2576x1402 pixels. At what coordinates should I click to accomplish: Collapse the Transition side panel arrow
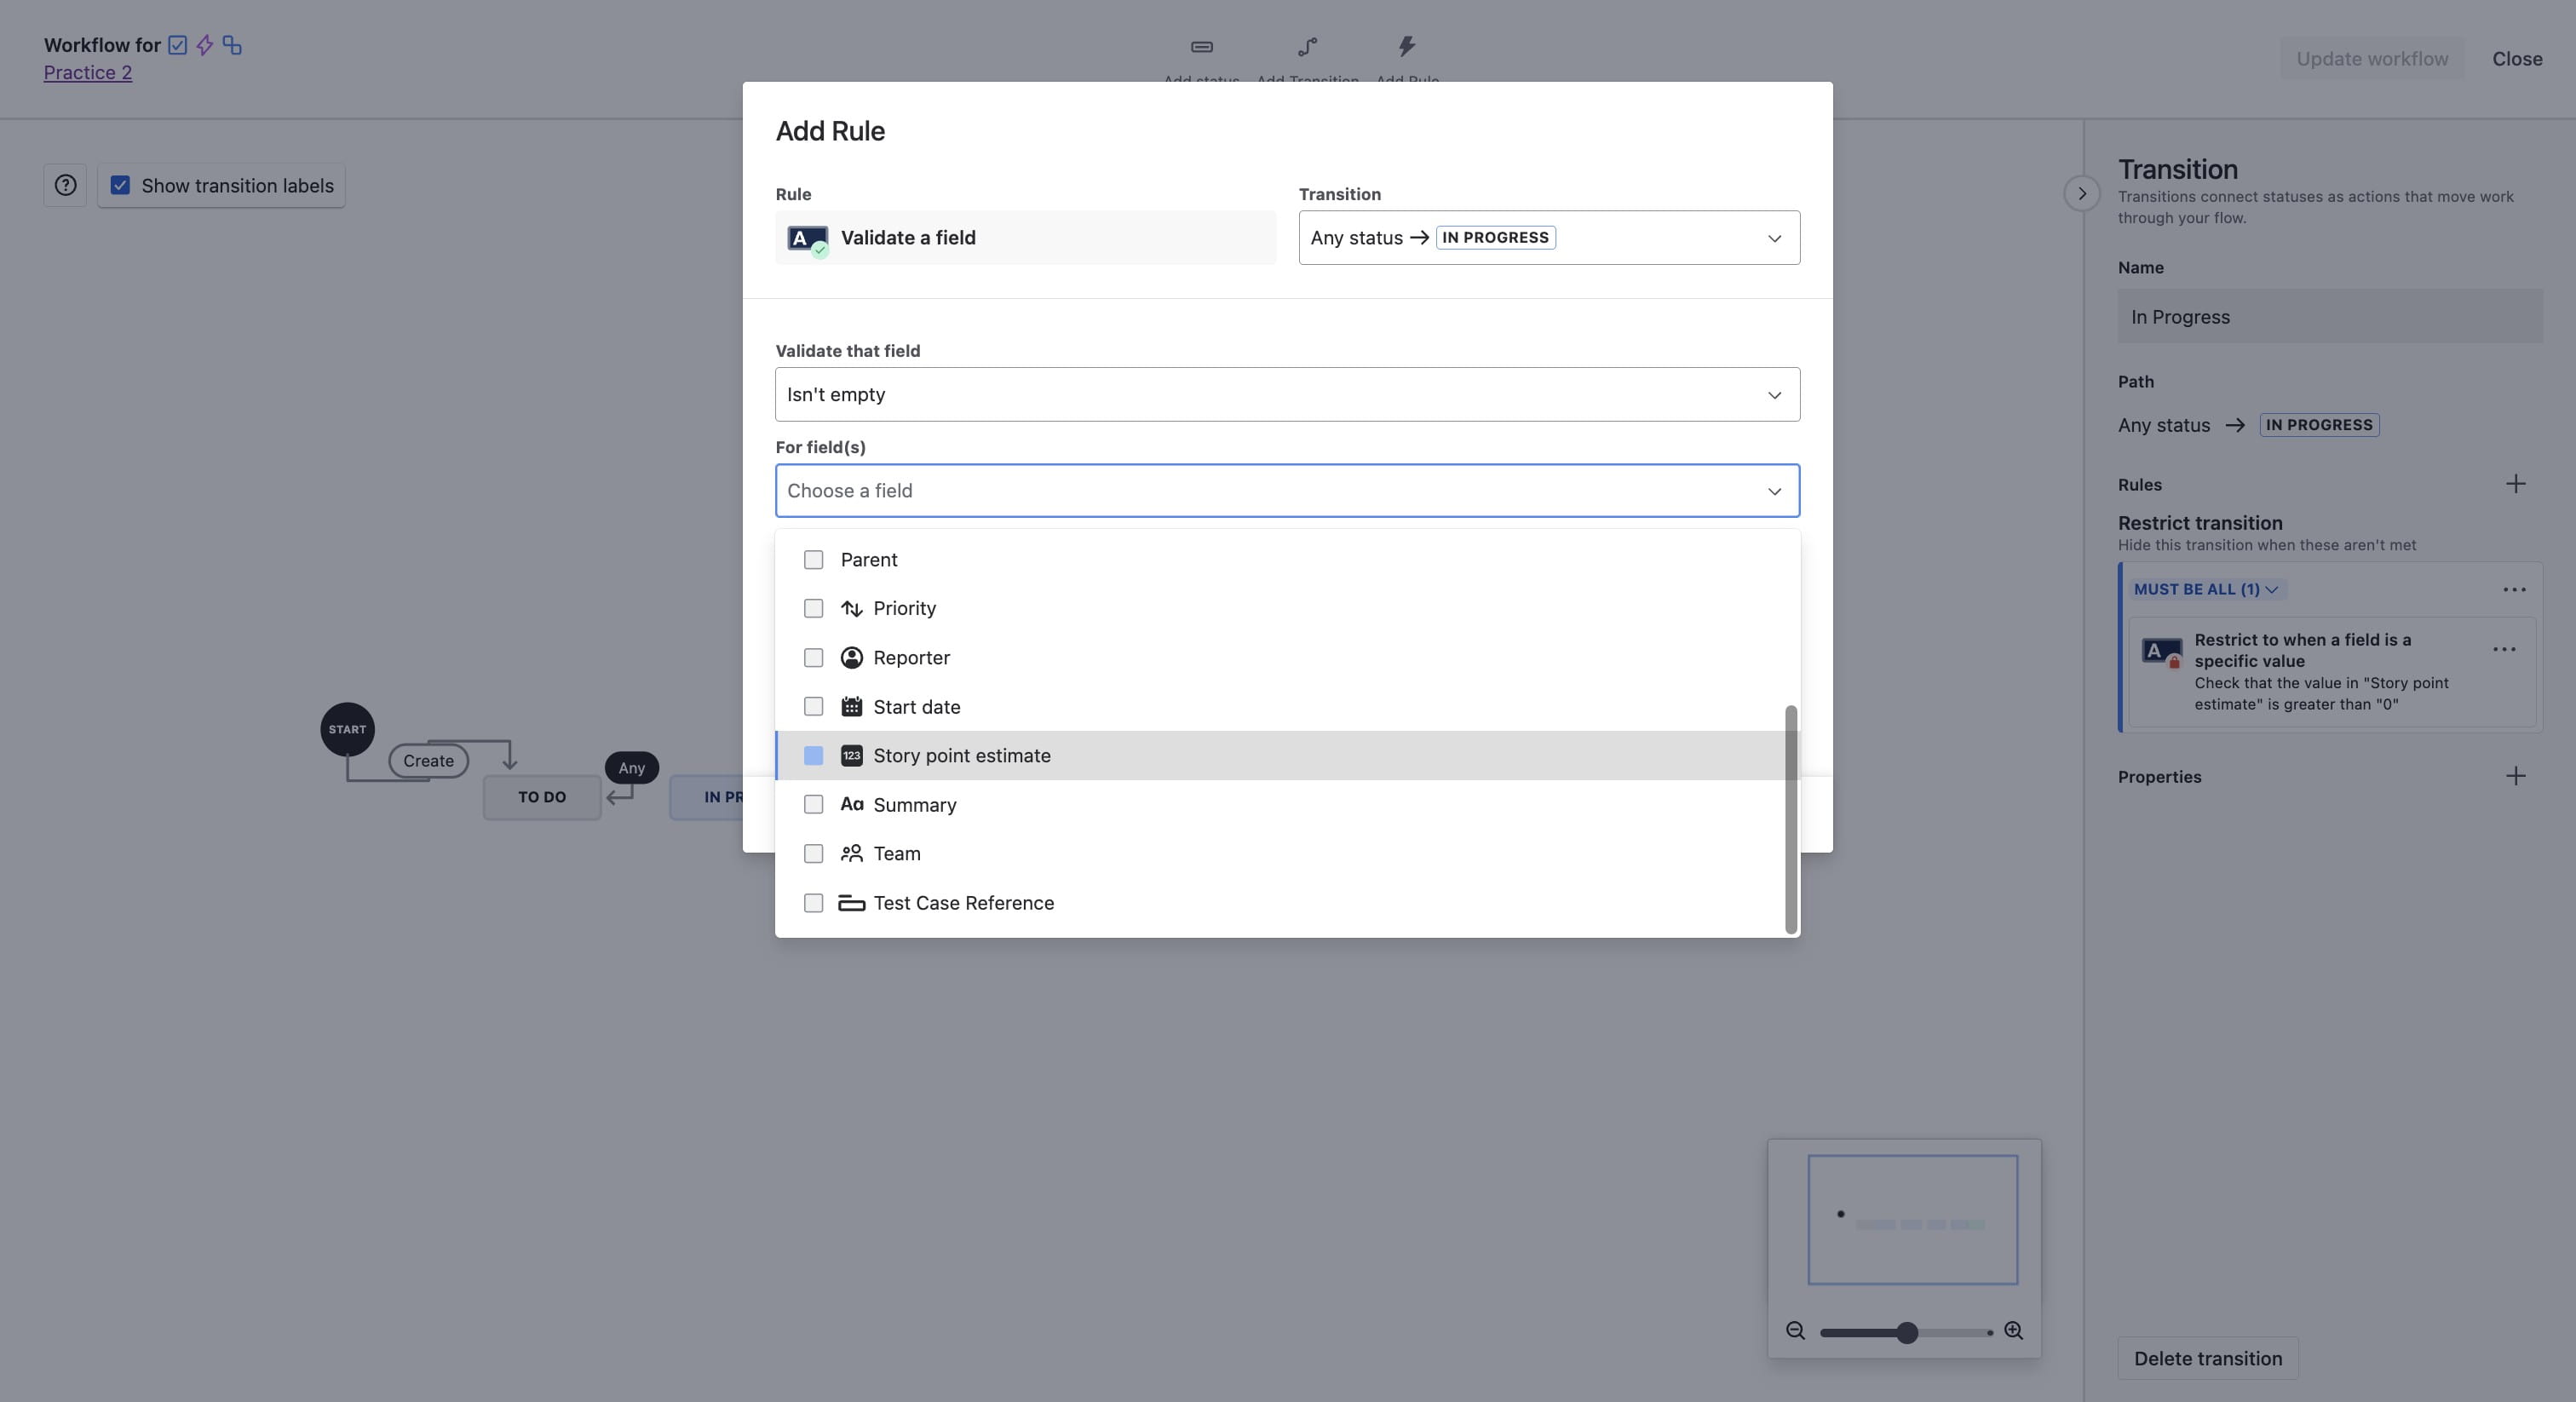2082,193
